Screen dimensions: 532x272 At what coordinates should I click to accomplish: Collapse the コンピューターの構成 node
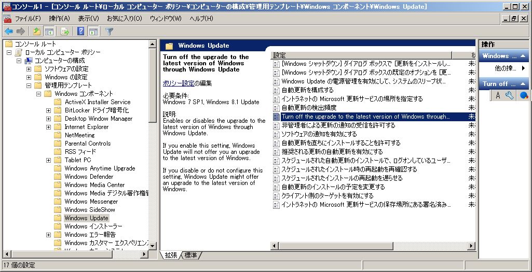click(x=19, y=61)
